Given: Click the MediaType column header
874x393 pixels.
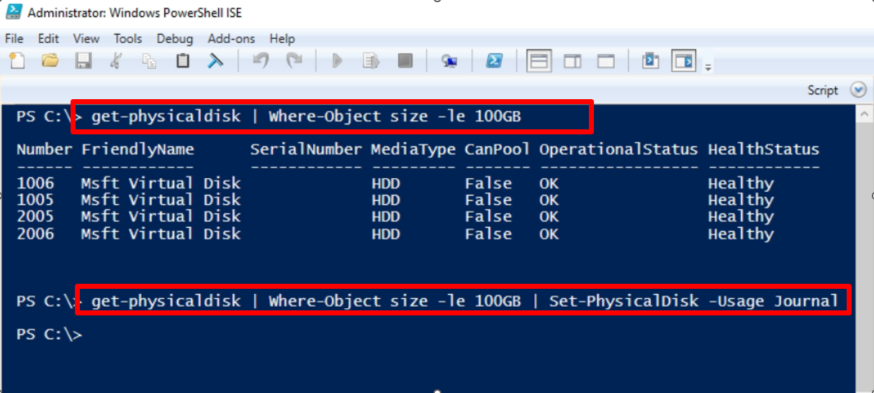Looking at the screenshot, I should click(x=414, y=149).
